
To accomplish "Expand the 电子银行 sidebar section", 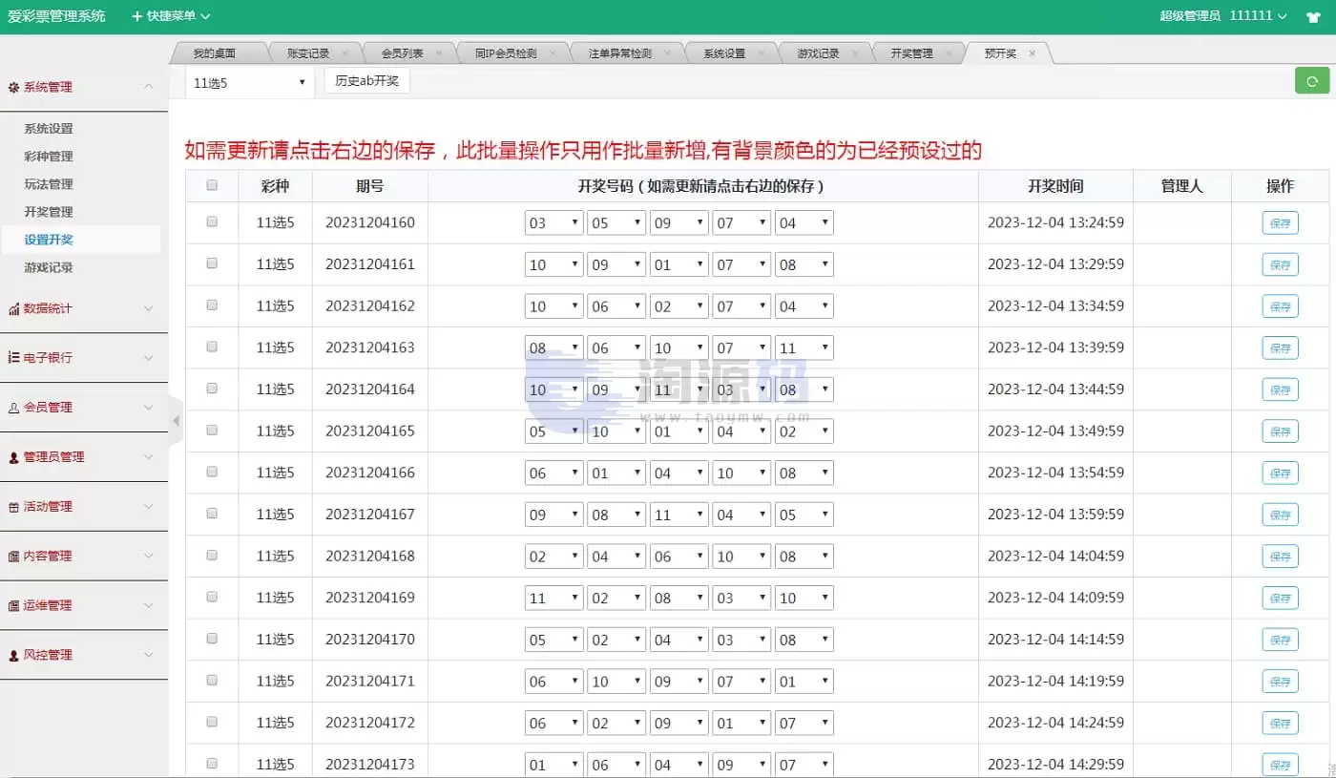I will click(84, 358).
